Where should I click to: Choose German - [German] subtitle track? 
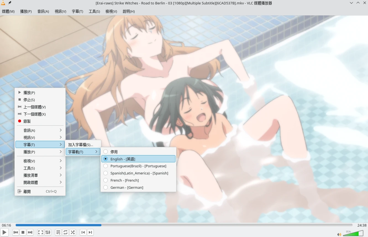(x=138, y=187)
